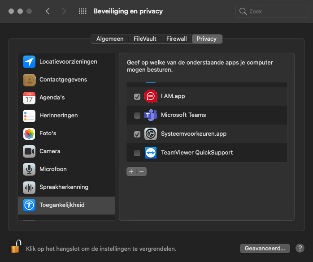Click the I AM.app red icon
The image size is (313, 262).
(x=151, y=96)
